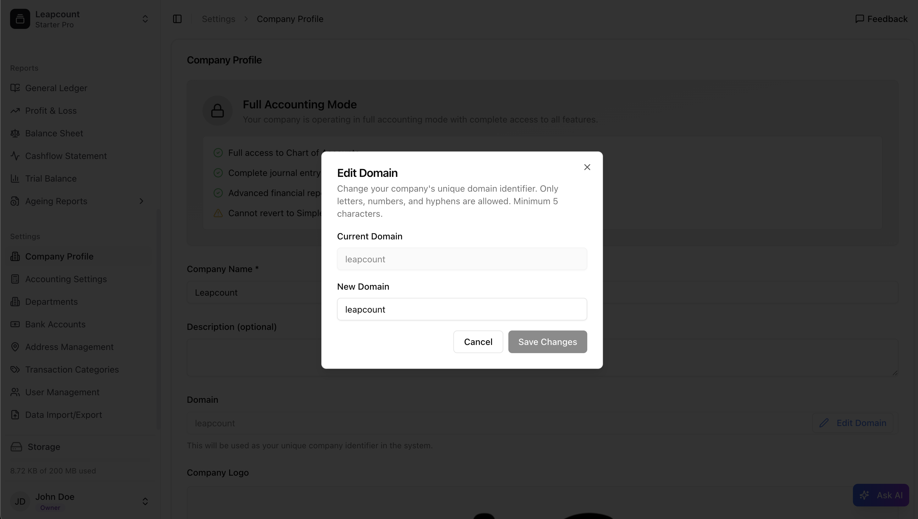The image size is (918, 519).
Task: Click the Edit Domain dialog title
Action: 367,173
